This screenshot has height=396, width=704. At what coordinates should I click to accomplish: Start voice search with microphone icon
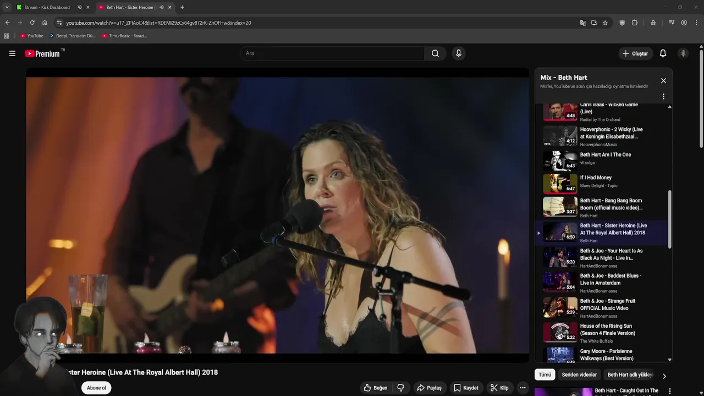pos(458,53)
